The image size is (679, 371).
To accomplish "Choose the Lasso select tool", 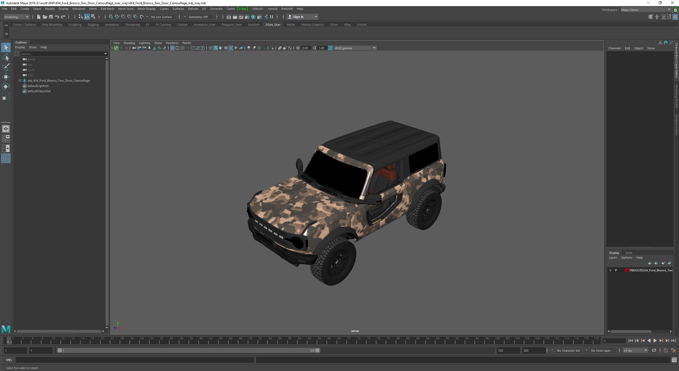I will pos(6,58).
